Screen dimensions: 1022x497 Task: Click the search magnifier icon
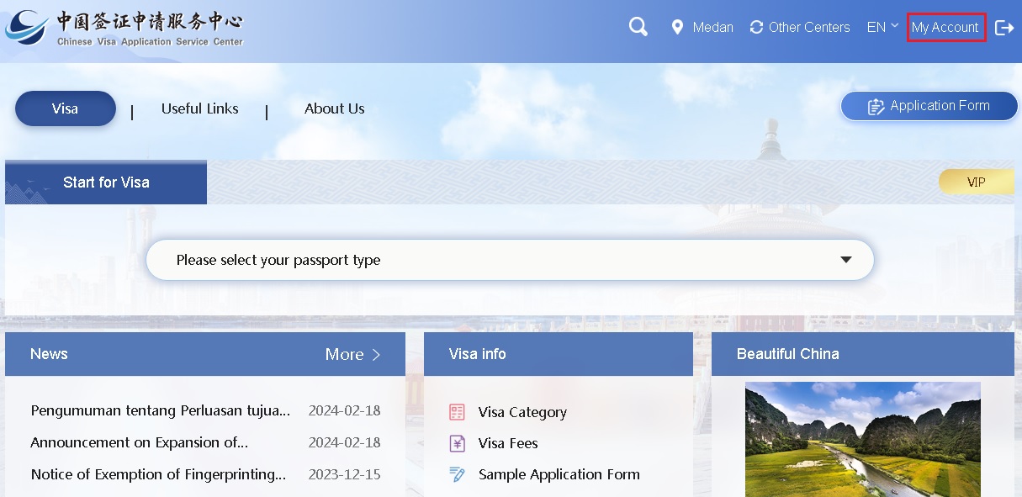click(x=638, y=27)
